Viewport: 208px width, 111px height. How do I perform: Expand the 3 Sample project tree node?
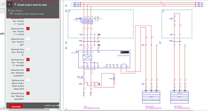[9, 14]
